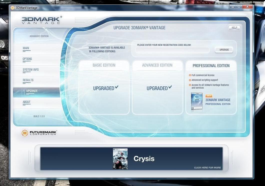265x186 pixels.
Task: Click the Advanced Edition Upgraded checkmark
Action: pos(170,87)
